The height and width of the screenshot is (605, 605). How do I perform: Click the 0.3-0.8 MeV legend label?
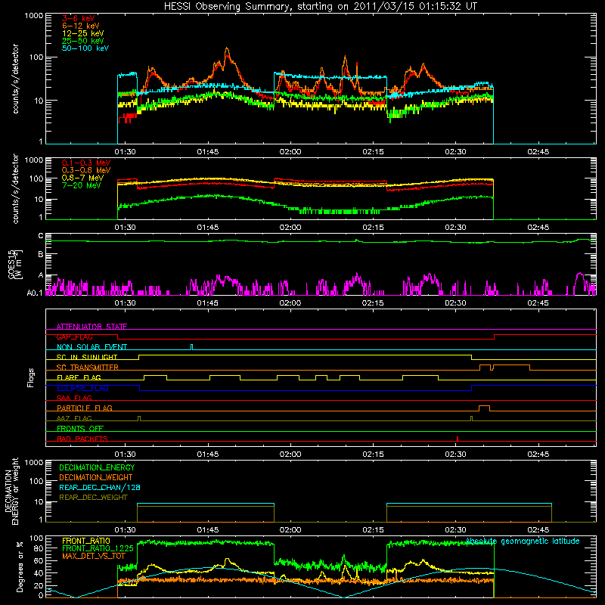(x=86, y=170)
